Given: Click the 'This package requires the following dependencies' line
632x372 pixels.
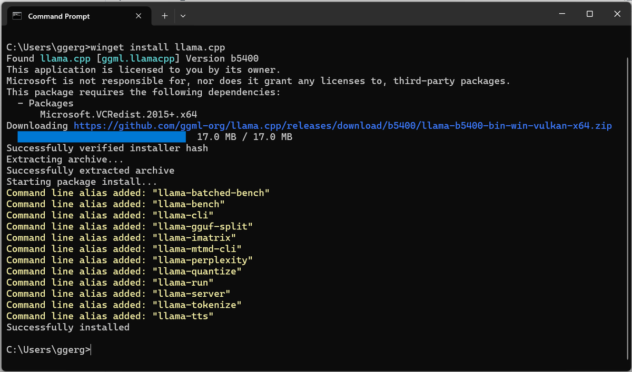Looking at the screenshot, I should (143, 92).
